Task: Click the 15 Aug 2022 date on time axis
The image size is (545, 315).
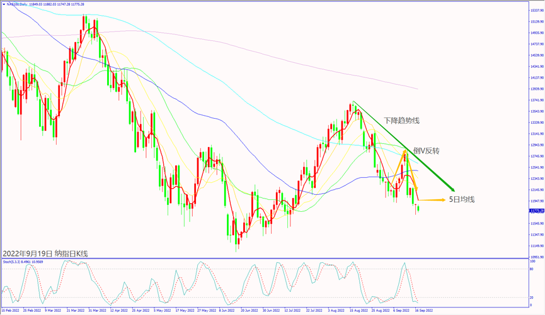Action: pyautogui.click(x=358, y=311)
